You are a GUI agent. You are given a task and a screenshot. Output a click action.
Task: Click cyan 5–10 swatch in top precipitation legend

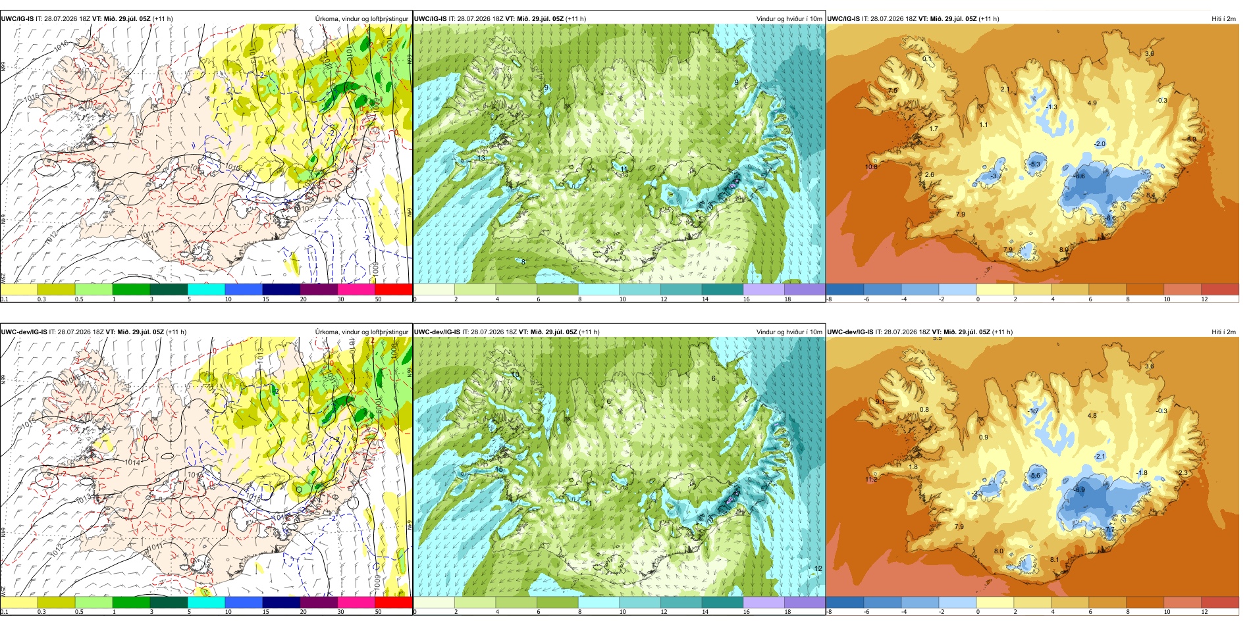[206, 289]
